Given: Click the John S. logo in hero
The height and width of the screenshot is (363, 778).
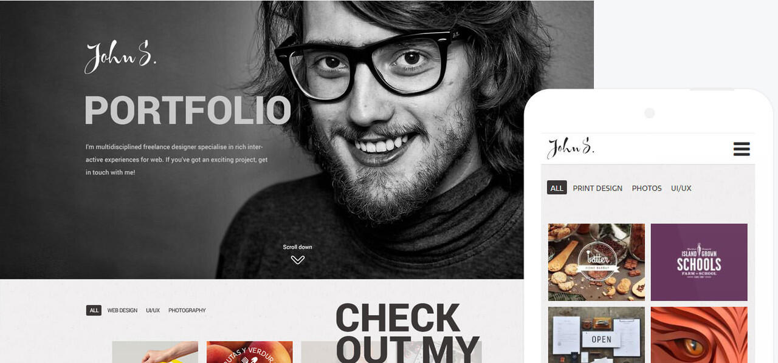Looking at the screenshot, I should [x=120, y=57].
